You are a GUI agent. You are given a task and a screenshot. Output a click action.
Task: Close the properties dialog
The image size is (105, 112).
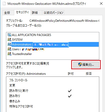(101, 3)
